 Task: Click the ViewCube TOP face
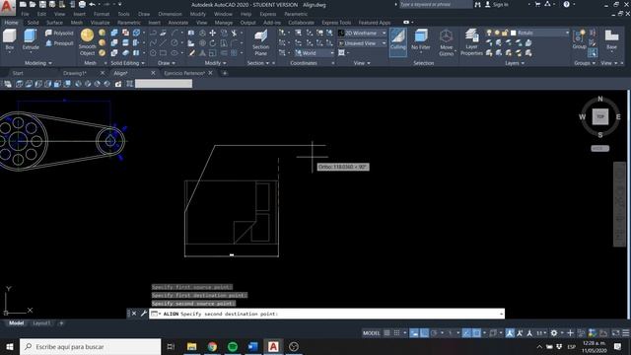pos(600,116)
